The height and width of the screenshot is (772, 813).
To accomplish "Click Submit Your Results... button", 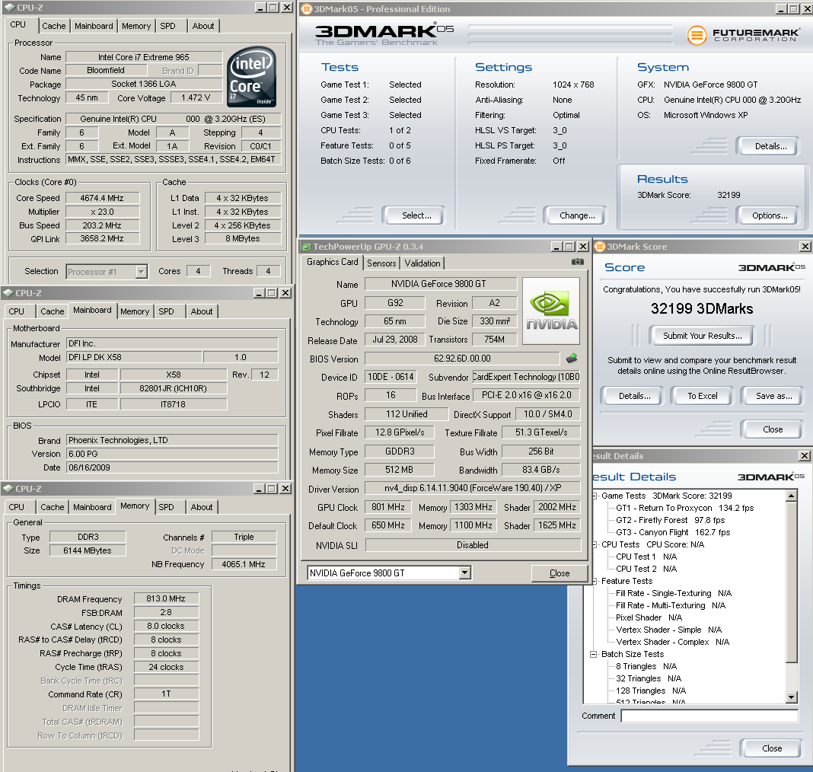I will (x=702, y=336).
